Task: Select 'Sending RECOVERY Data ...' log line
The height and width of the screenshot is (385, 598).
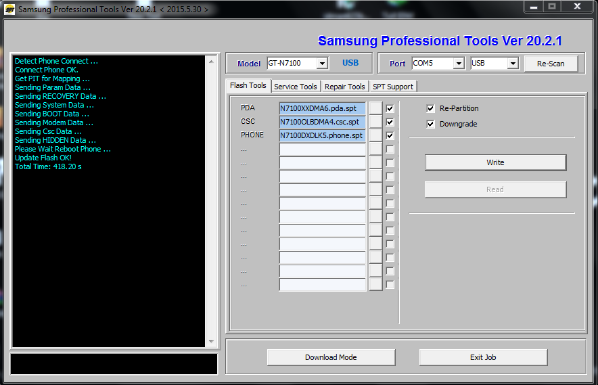Action: (x=60, y=96)
